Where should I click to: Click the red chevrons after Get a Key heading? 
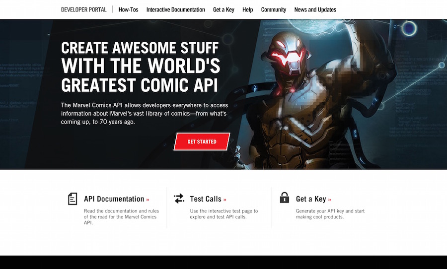pyautogui.click(x=330, y=200)
